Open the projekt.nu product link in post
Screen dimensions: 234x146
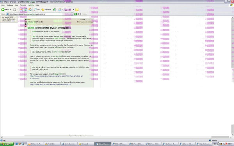point(57,77)
